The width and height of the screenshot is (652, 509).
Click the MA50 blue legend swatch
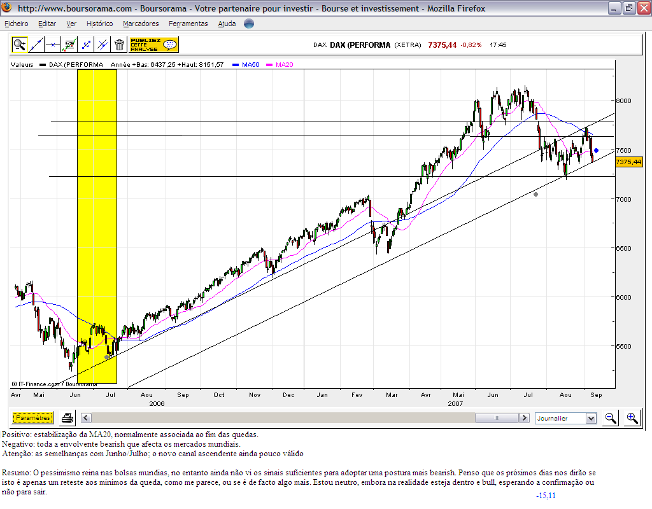coord(236,65)
